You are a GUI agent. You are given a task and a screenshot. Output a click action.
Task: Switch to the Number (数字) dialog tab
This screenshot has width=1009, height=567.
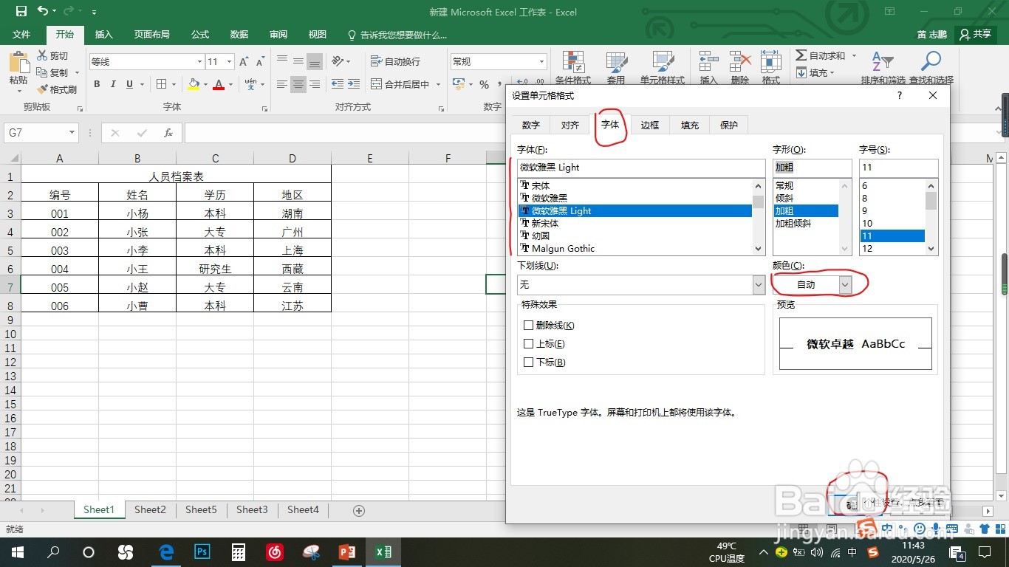pyautogui.click(x=530, y=125)
